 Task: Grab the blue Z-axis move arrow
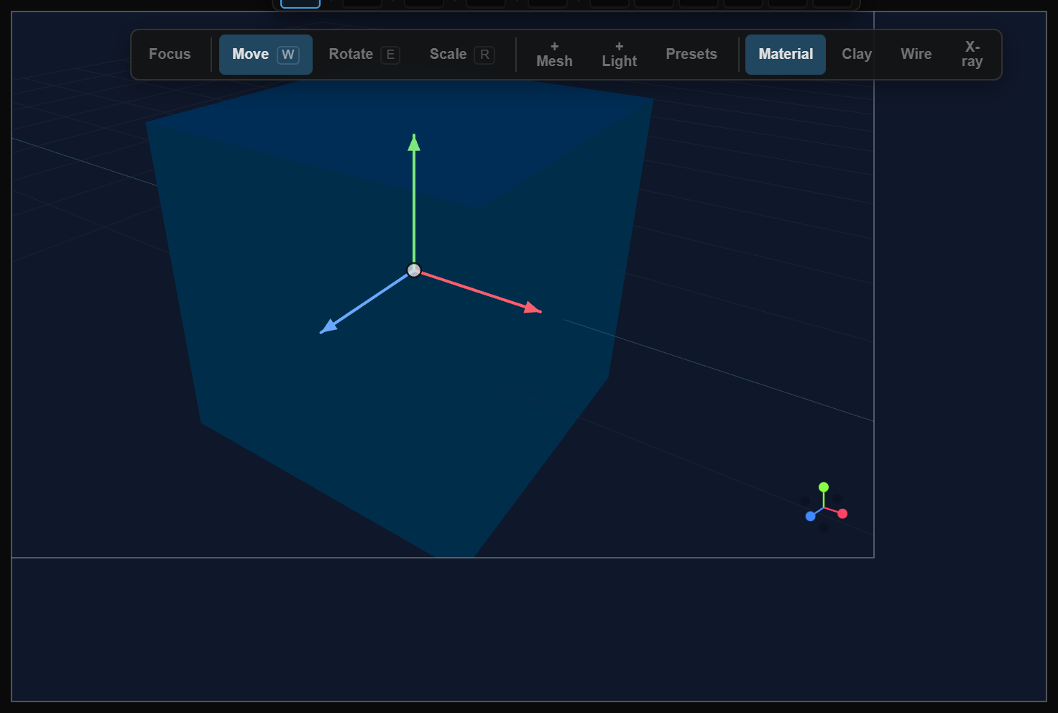pyautogui.click(x=328, y=327)
